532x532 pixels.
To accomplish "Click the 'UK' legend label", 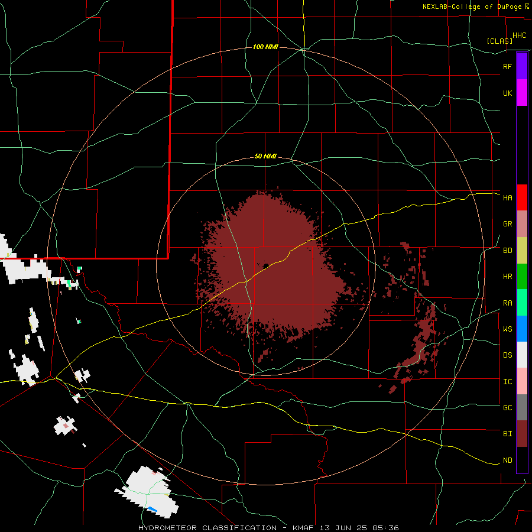I will [507, 93].
